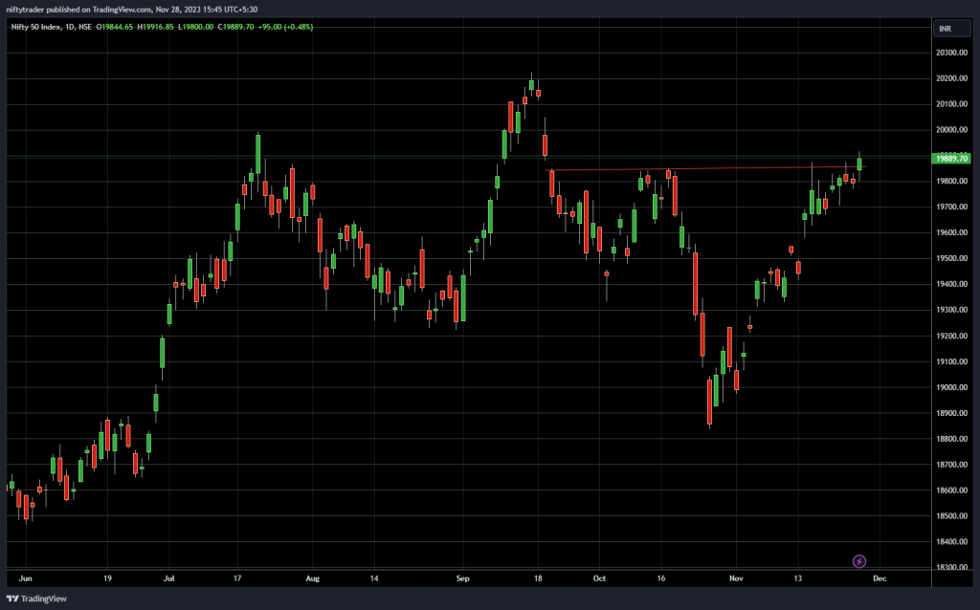Click the Jul label on time axis

point(168,578)
